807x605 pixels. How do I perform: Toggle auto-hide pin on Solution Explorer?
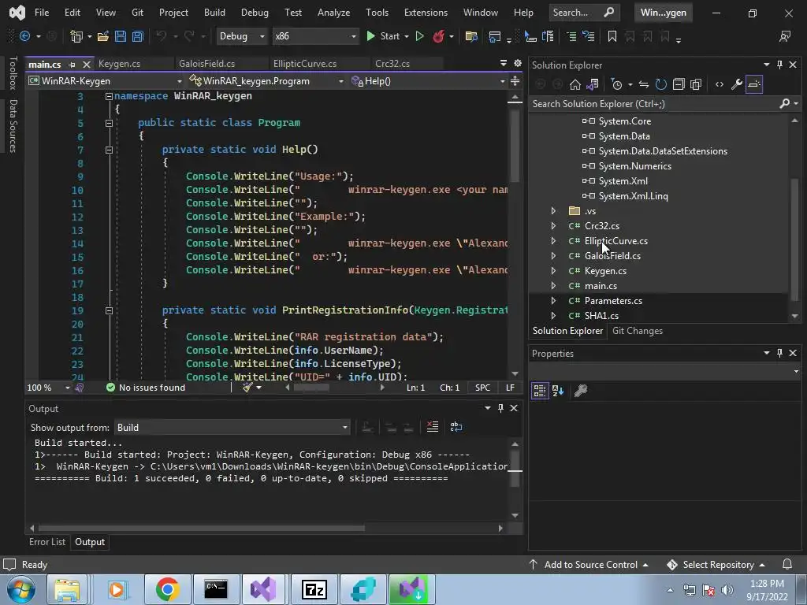coord(779,65)
